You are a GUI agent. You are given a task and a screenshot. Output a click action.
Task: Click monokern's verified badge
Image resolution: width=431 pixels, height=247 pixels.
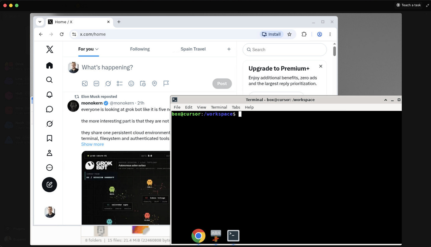[105, 103]
